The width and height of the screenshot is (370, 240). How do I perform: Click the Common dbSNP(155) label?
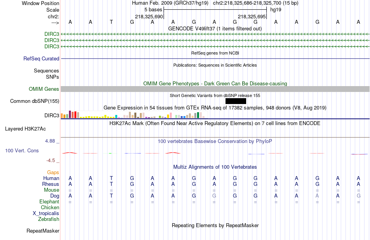(35, 101)
